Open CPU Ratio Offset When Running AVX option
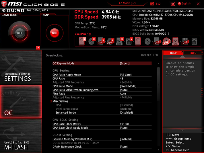Image resolution: width=204 pixels, height=153 pixels. (102, 90)
